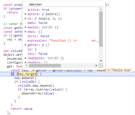This screenshot has width=135, height=115.
Task: Click the scroll-left arrow in Watcher popup
Action: 27,66
